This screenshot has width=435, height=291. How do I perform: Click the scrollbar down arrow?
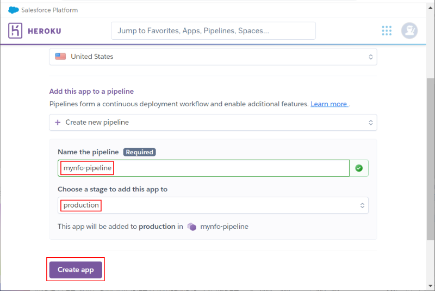click(430, 286)
